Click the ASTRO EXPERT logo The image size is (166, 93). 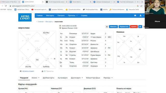click(25, 17)
